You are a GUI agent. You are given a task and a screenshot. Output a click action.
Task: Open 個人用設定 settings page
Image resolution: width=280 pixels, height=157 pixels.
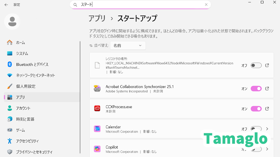(26, 86)
